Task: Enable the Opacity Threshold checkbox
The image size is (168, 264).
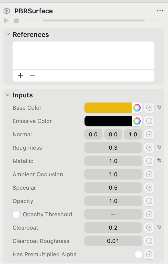Action: pos(16,214)
